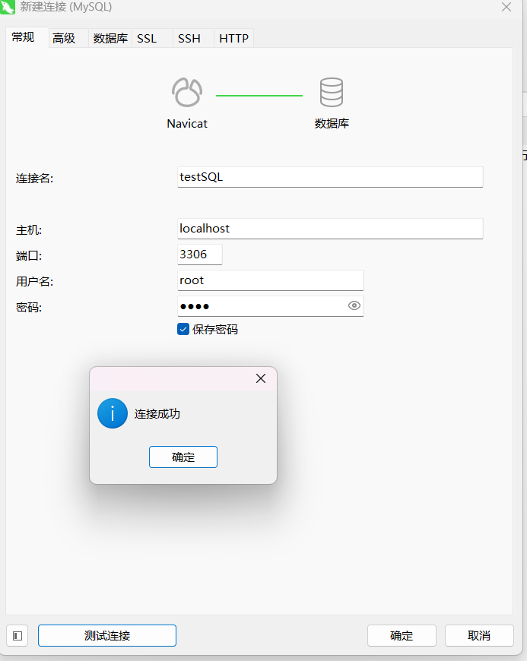Click the 连接名: label
The image size is (527, 661).
[x=34, y=179]
